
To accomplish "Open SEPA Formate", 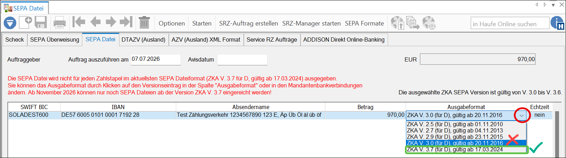I will tap(364, 23).
